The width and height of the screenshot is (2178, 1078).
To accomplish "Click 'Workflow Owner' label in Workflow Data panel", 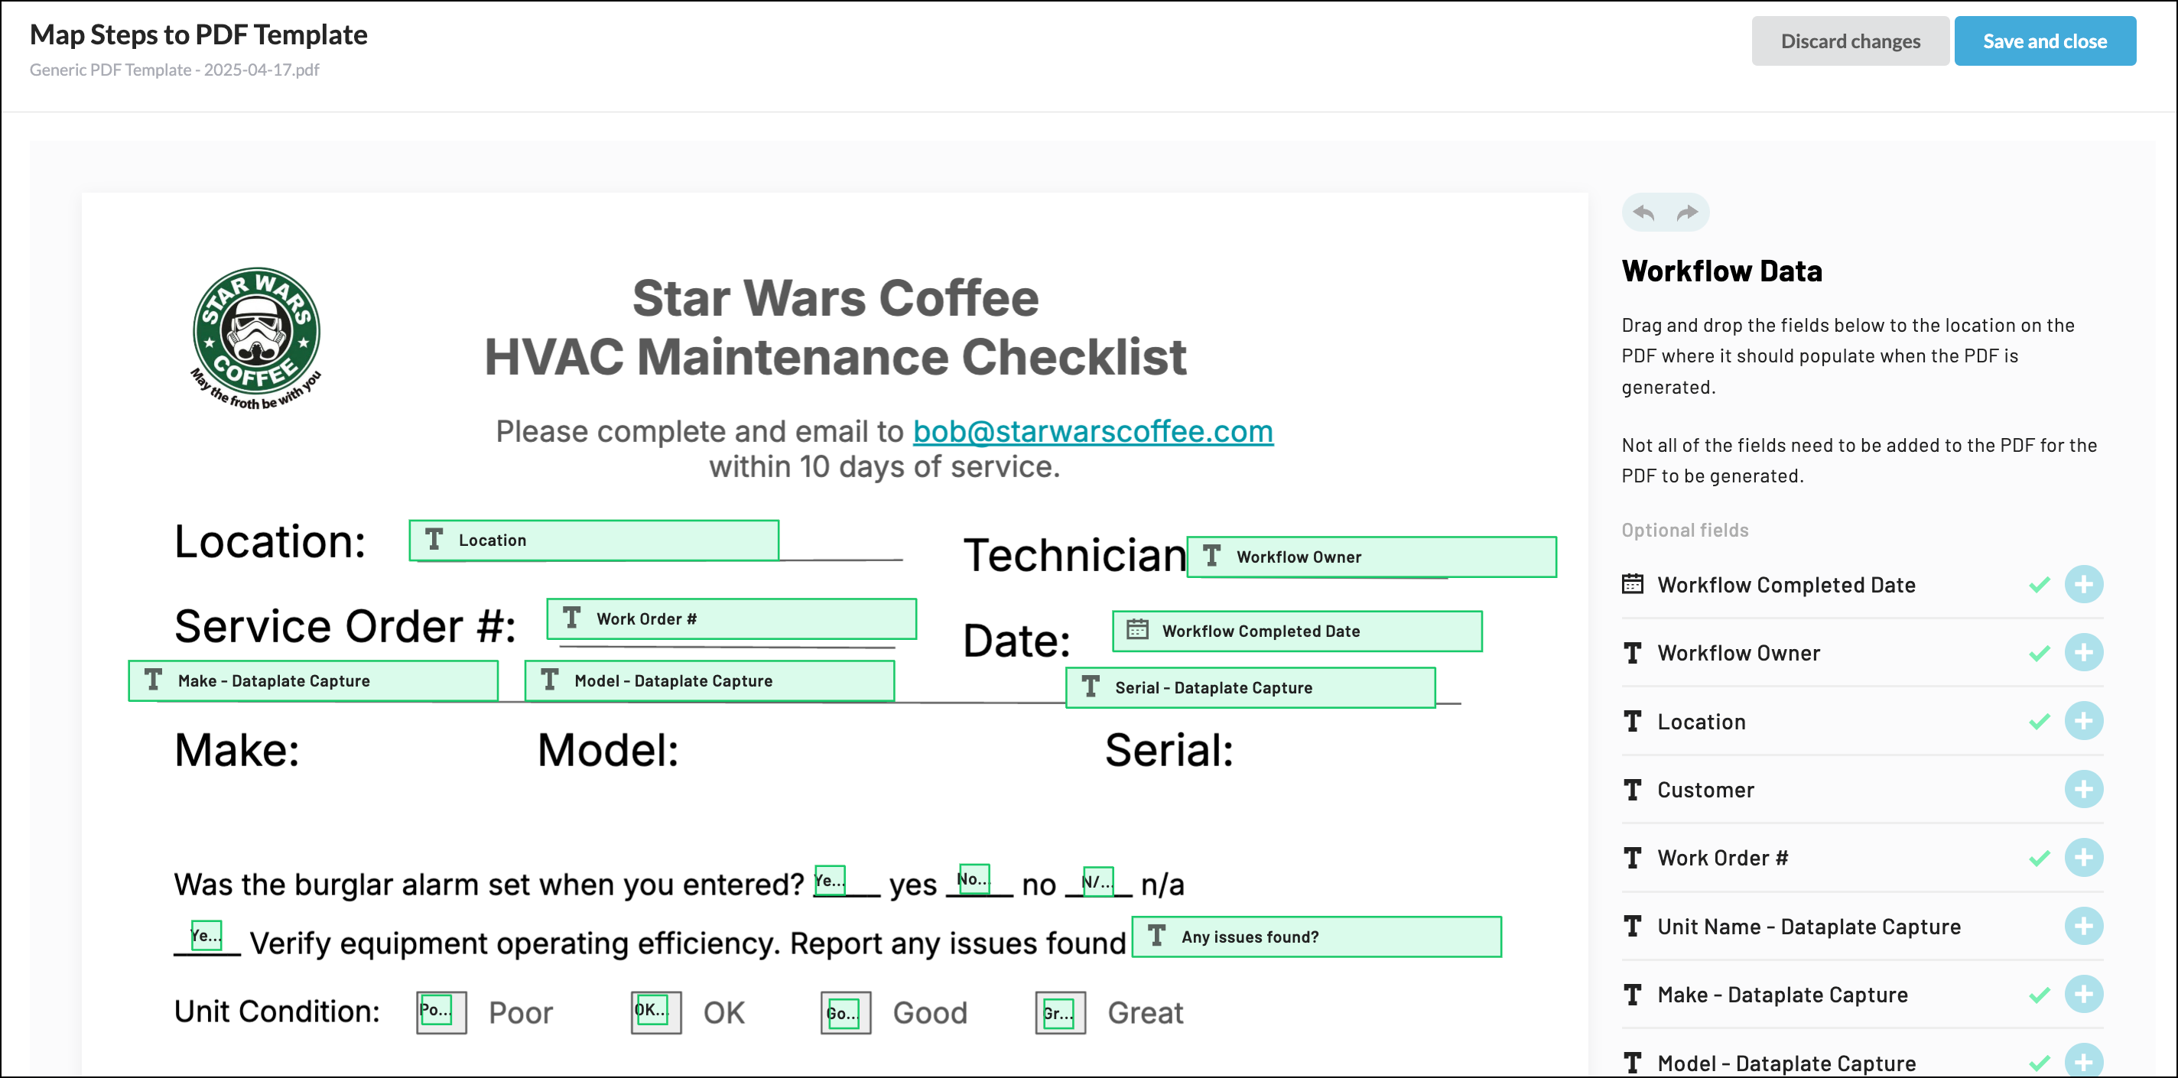I will click(1738, 654).
